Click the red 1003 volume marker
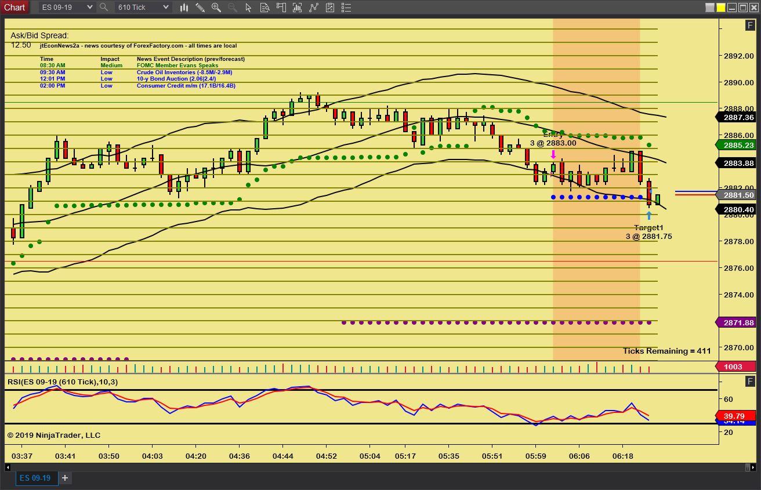 tap(735, 366)
